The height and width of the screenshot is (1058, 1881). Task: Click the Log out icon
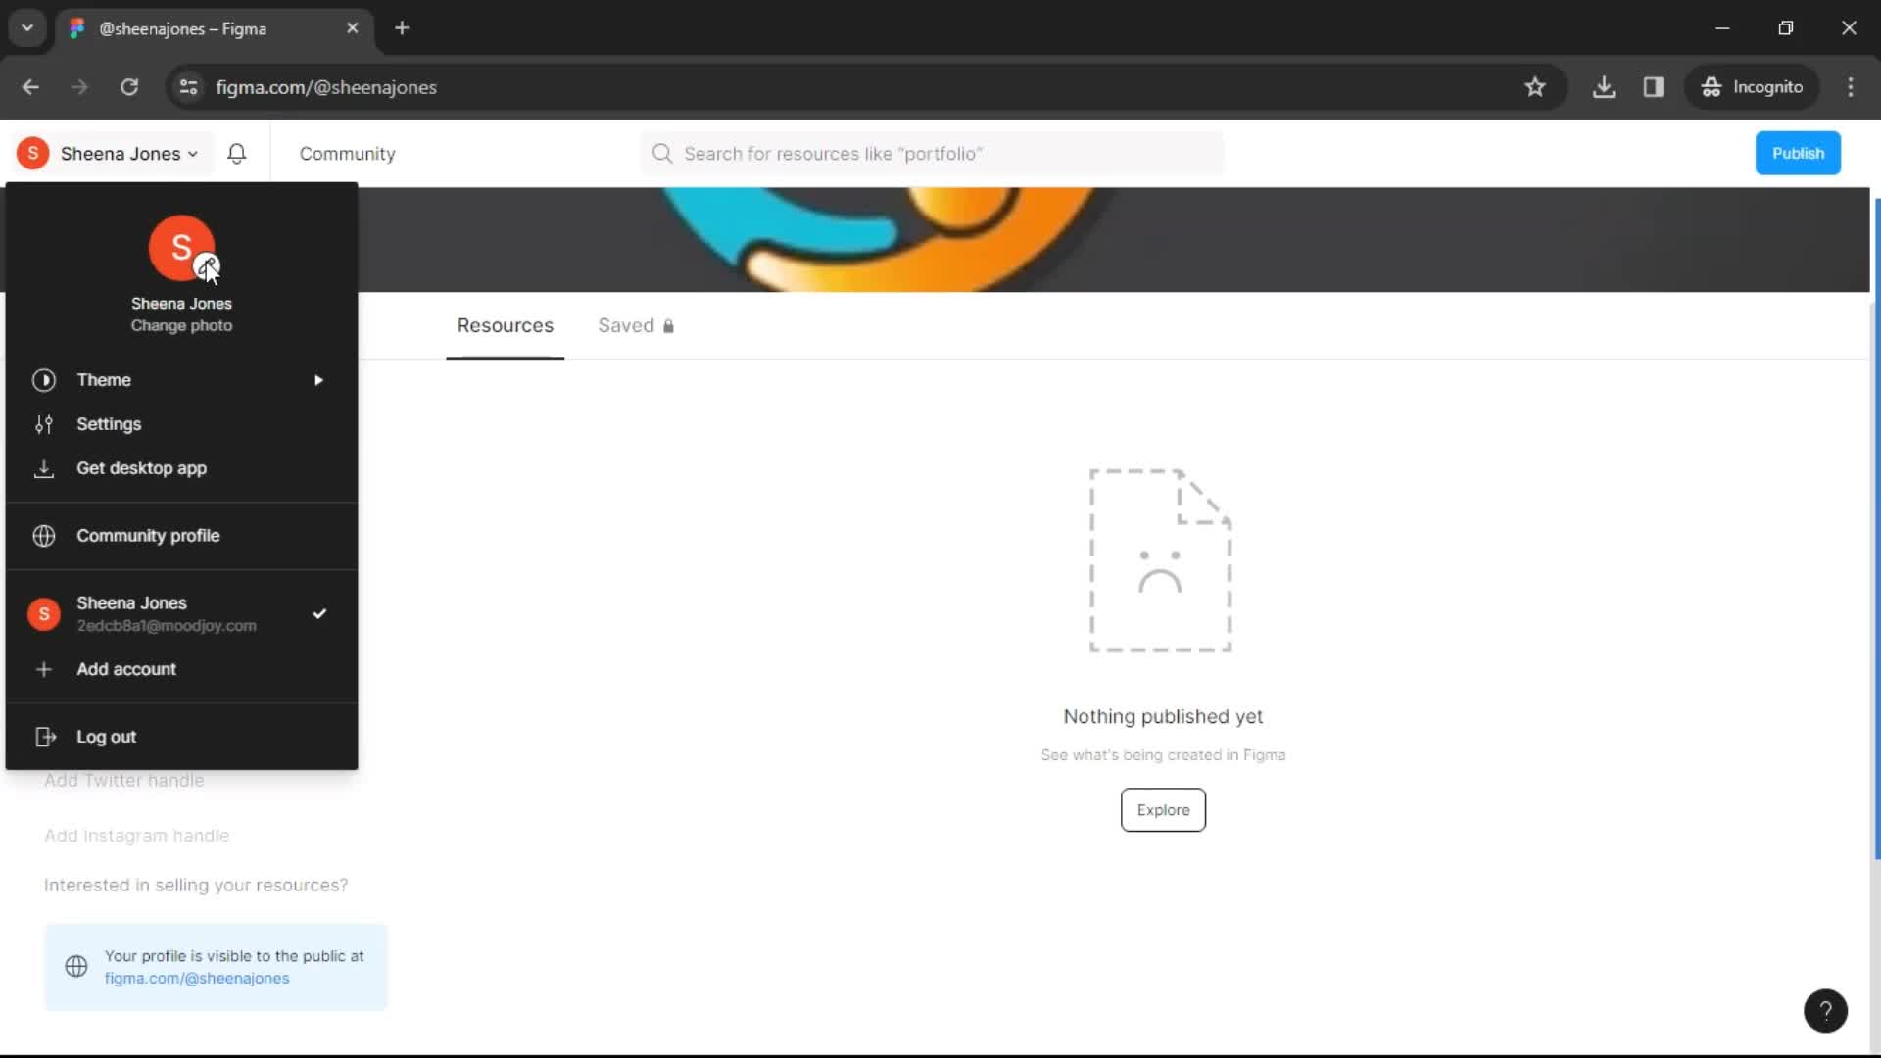click(44, 737)
